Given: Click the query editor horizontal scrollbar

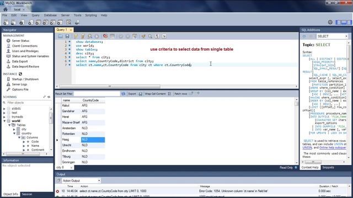Looking at the screenshot, I should tap(110, 86).
